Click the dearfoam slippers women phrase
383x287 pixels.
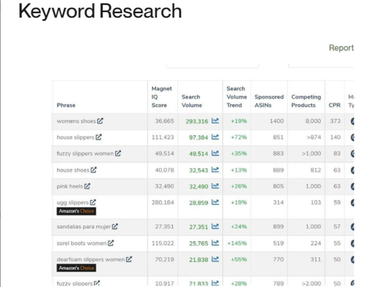point(91,259)
